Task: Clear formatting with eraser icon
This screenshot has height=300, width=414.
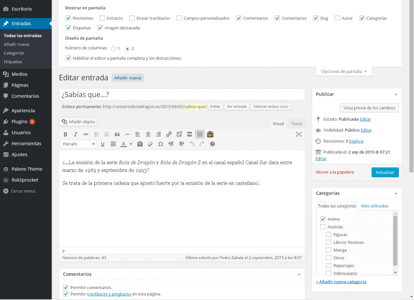Action: point(150,144)
